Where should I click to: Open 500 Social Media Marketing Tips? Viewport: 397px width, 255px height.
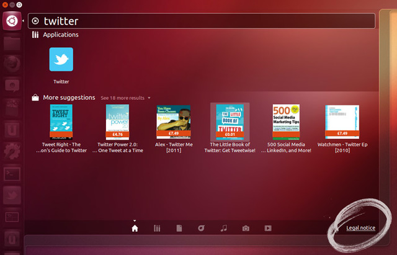point(286,128)
